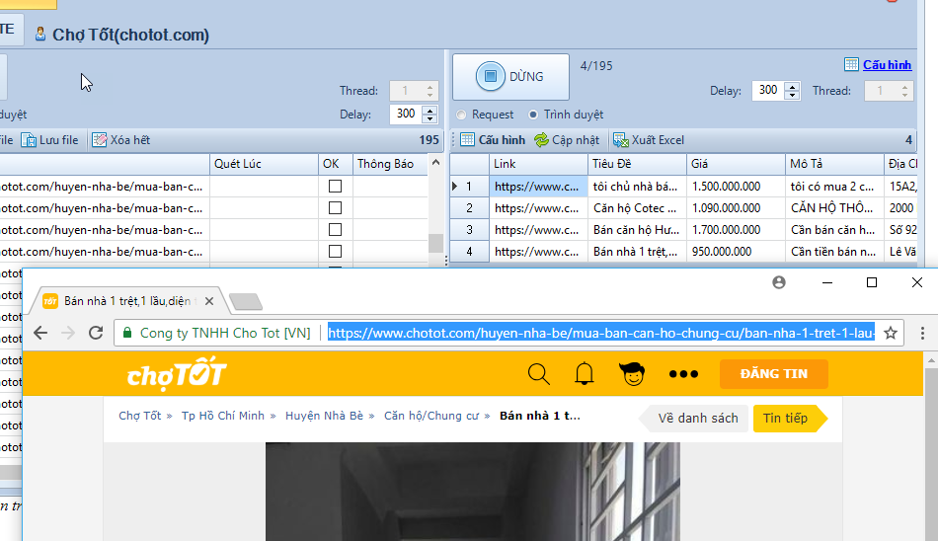The image size is (938, 541).
Task: Reload the page in browser
Action: [x=96, y=333]
